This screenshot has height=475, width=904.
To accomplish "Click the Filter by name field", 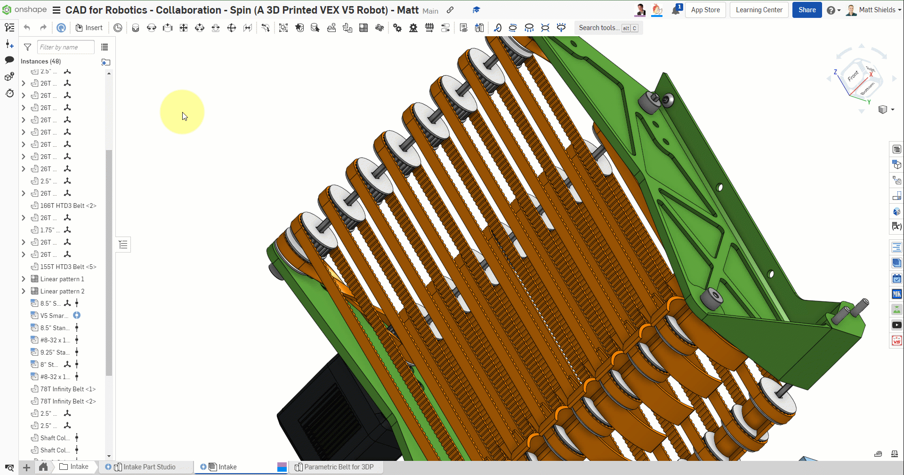I will click(x=65, y=47).
